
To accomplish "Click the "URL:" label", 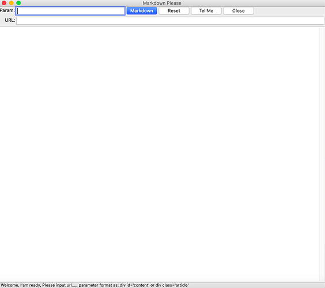I will pyautogui.click(x=10, y=20).
